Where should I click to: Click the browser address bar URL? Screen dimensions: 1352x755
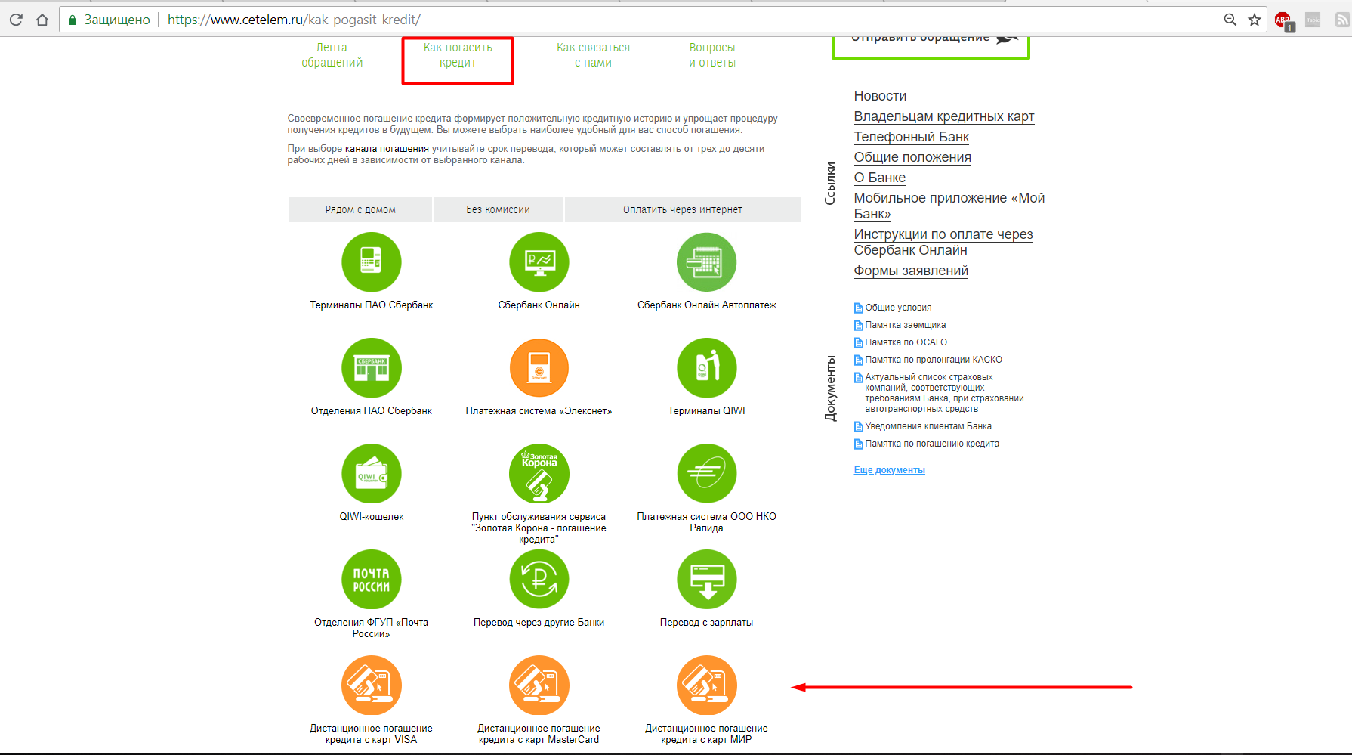294,20
